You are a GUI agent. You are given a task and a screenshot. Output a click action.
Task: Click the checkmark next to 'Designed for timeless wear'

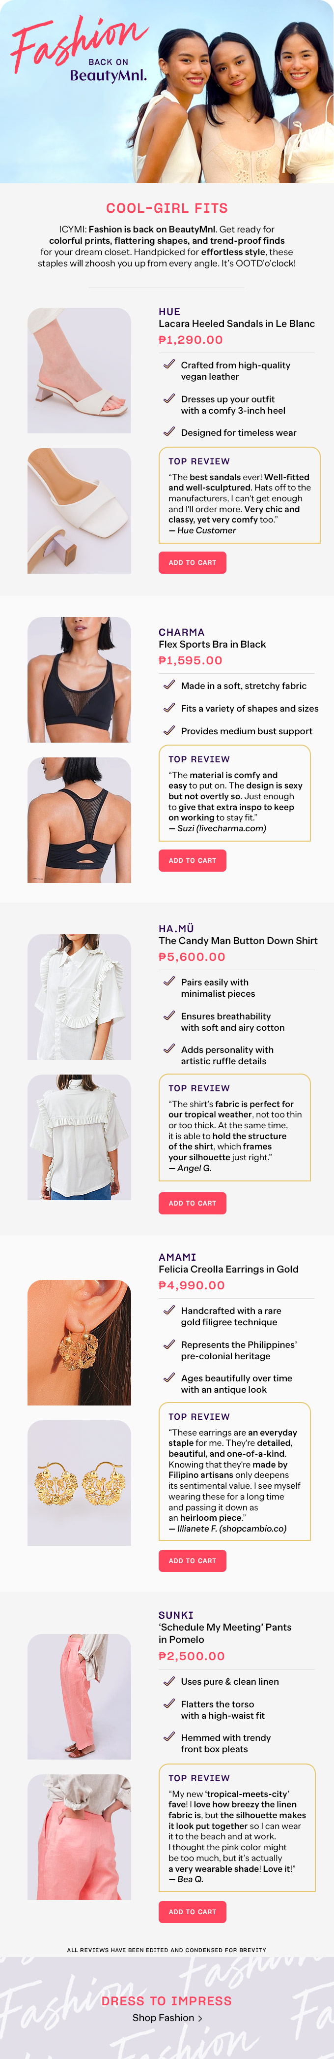click(169, 431)
